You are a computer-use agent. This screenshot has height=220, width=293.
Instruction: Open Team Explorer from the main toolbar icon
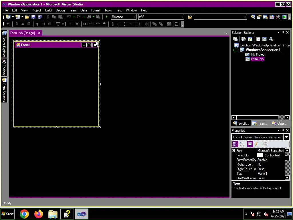(265, 17)
